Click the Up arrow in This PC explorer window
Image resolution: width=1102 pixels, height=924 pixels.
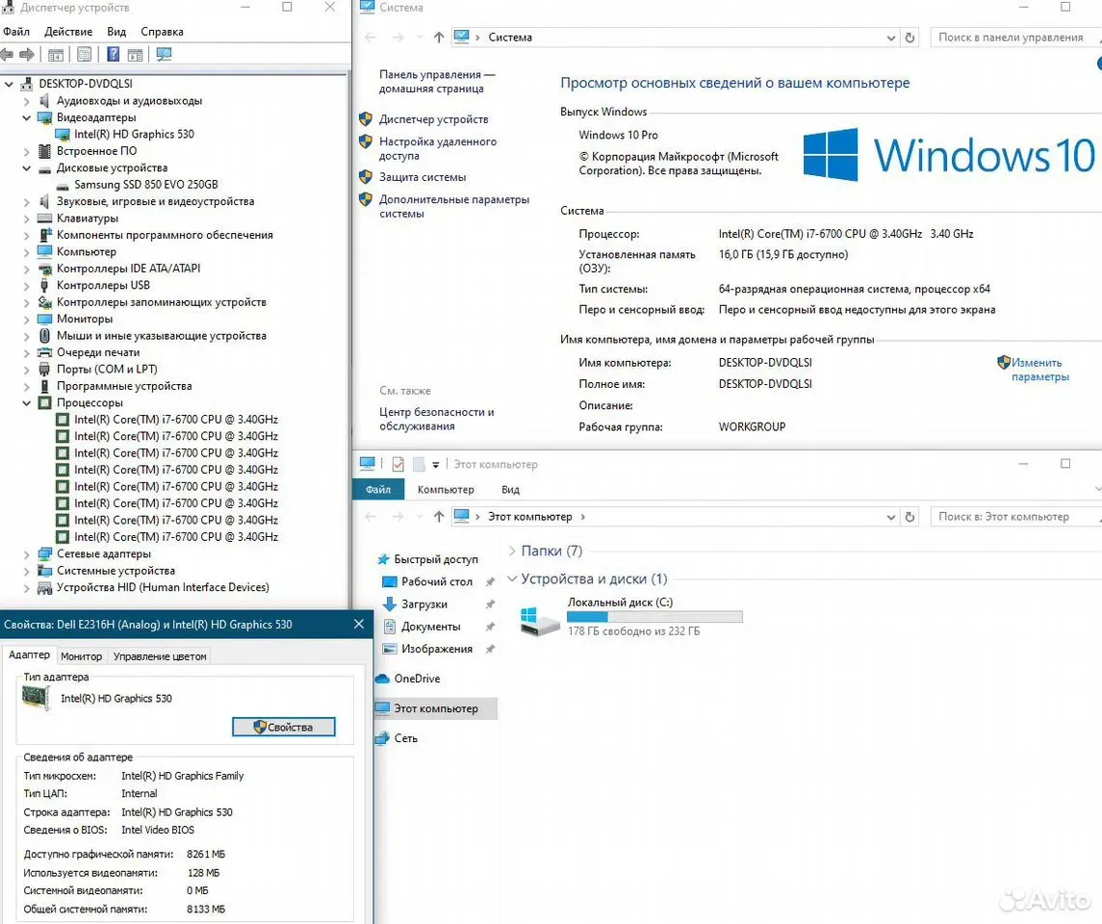(439, 517)
